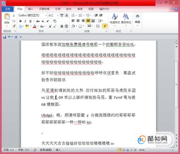
Task: Click the vertical scrollbar down arrow
Action: coord(177,135)
